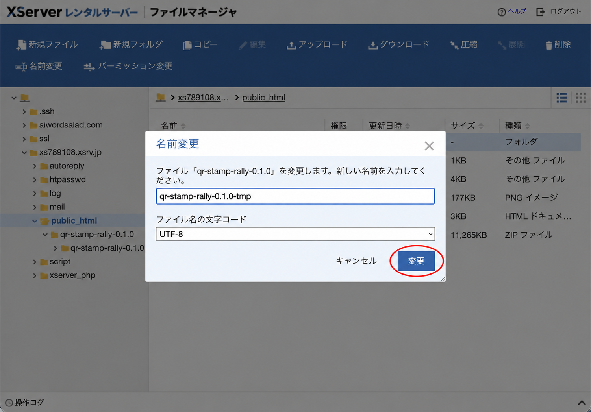591x412 pixels.
Task: Select the HTML ドキュメ… file row
Action: (513, 216)
